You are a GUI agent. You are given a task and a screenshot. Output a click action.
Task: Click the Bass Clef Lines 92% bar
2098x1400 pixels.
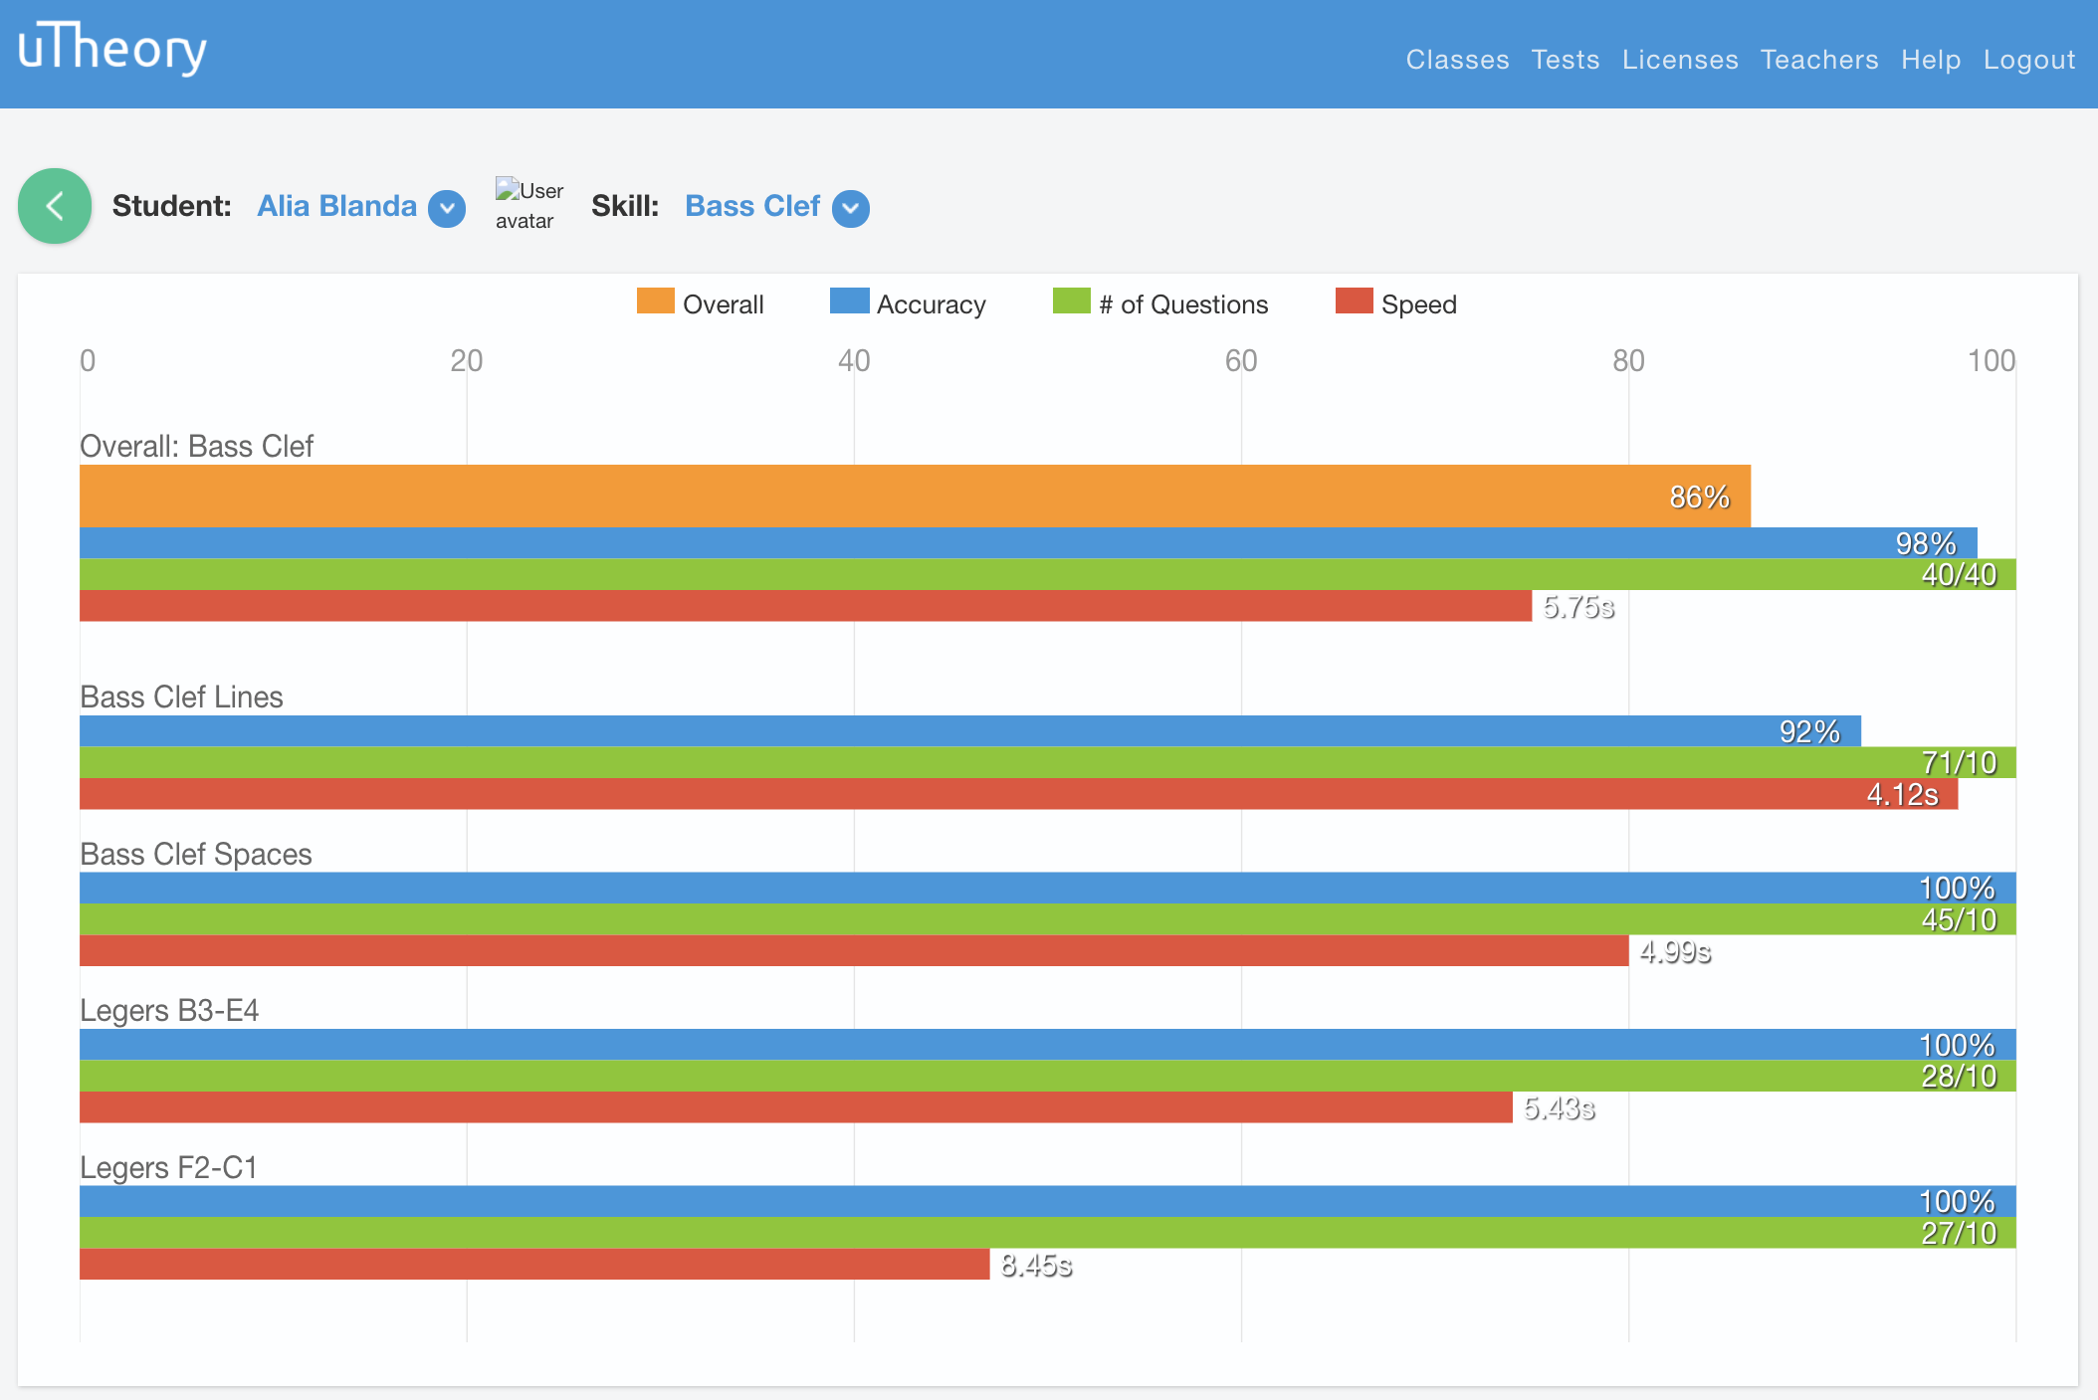970,731
